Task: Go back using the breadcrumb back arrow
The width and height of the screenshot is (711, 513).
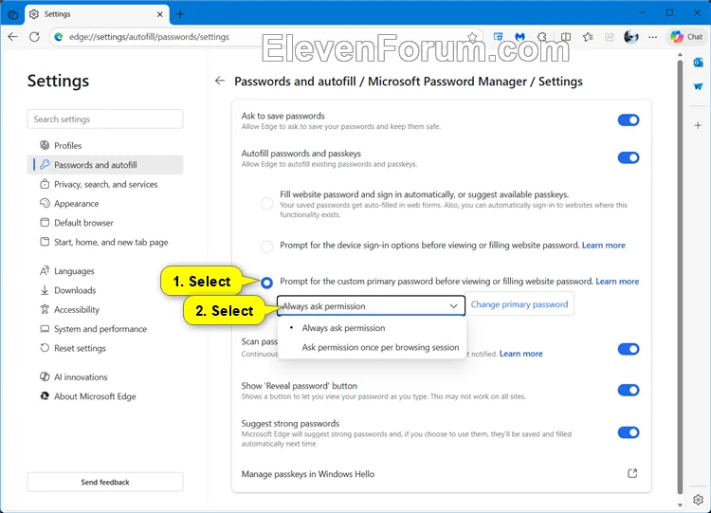Action: coord(220,81)
